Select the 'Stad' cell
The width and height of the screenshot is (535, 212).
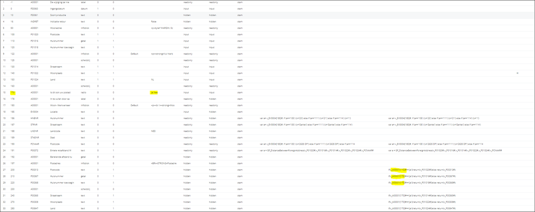coord(52,138)
